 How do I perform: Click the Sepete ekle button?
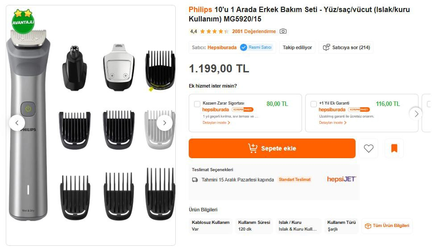click(272, 148)
